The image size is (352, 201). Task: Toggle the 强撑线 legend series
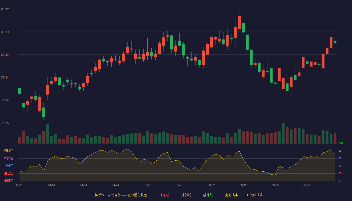click(206, 195)
